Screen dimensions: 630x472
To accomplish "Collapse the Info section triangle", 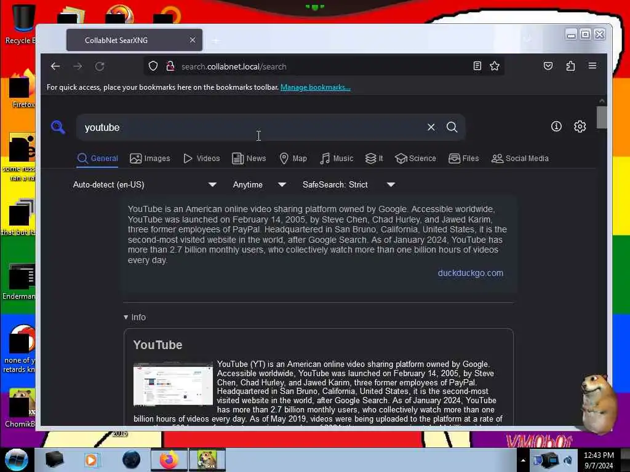I will click(x=126, y=317).
